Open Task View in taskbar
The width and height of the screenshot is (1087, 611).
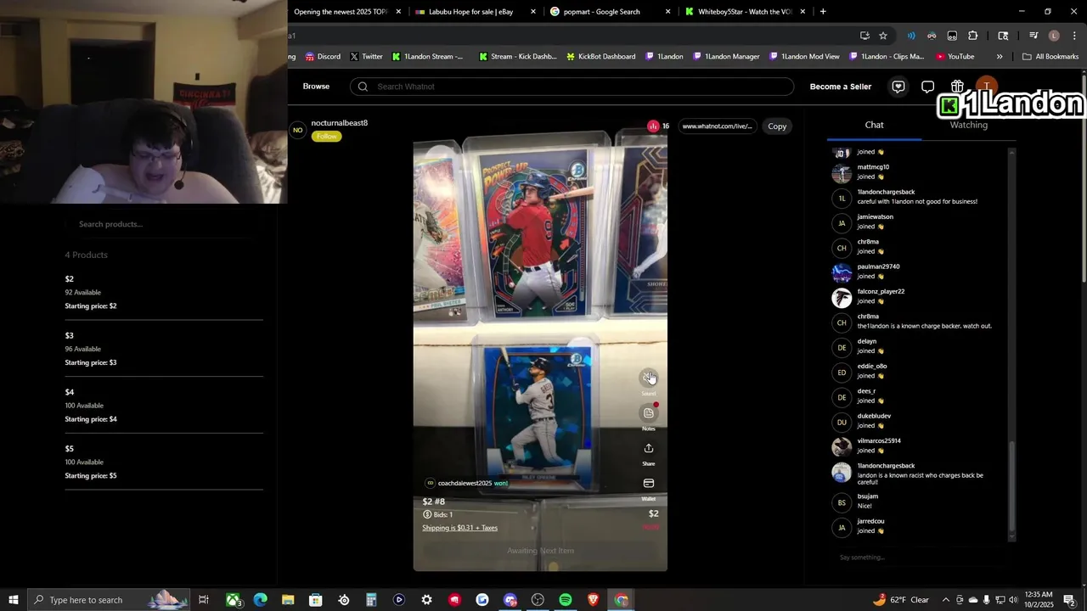click(x=204, y=600)
